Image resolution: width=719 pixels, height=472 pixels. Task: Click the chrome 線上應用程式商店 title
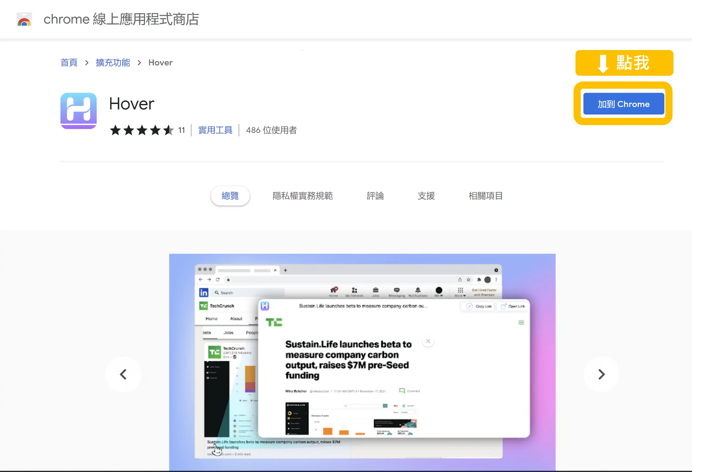click(x=121, y=19)
